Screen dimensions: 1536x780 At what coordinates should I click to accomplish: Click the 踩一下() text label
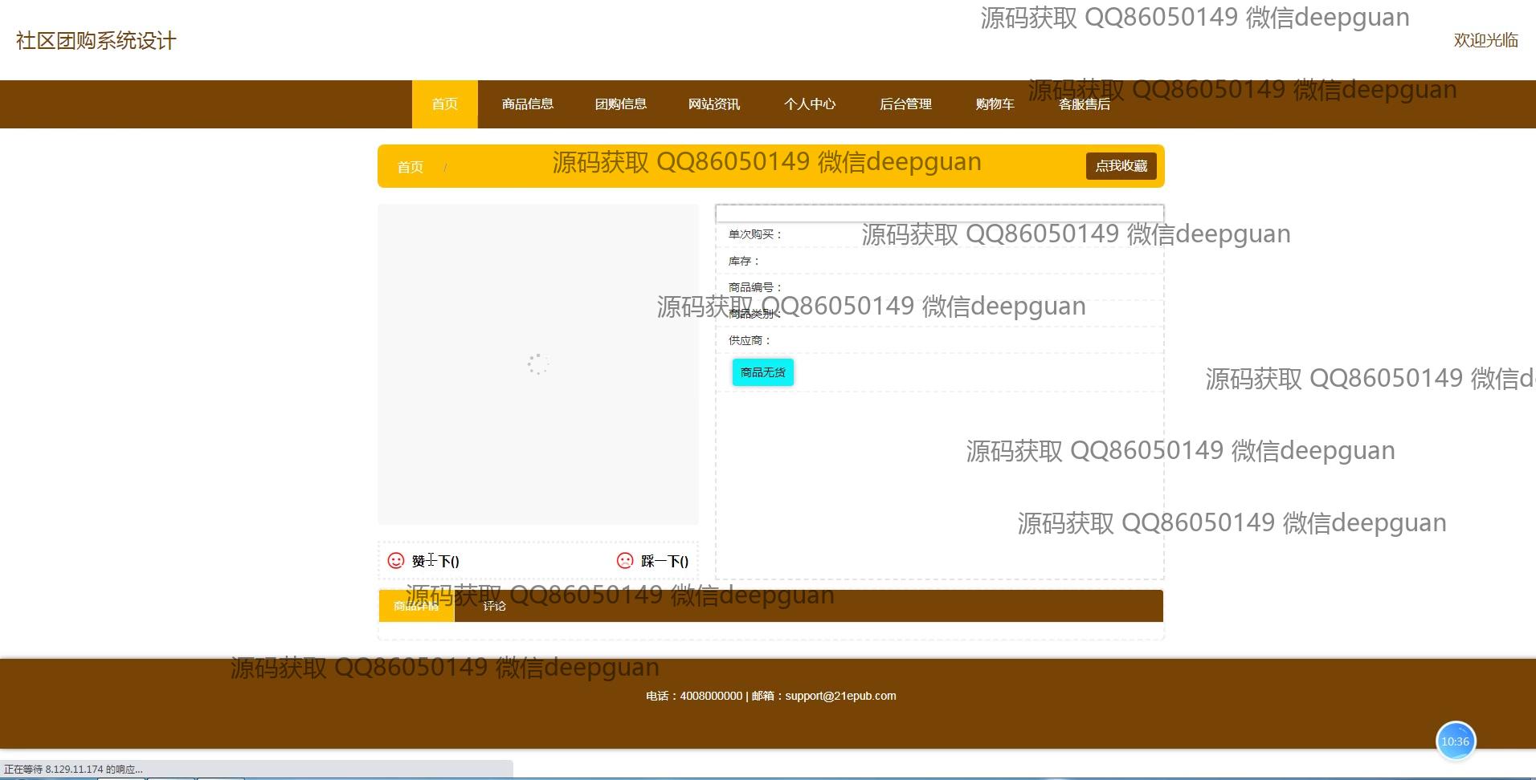(664, 561)
